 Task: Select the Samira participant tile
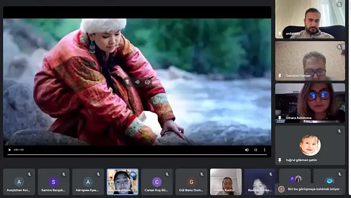(54, 182)
